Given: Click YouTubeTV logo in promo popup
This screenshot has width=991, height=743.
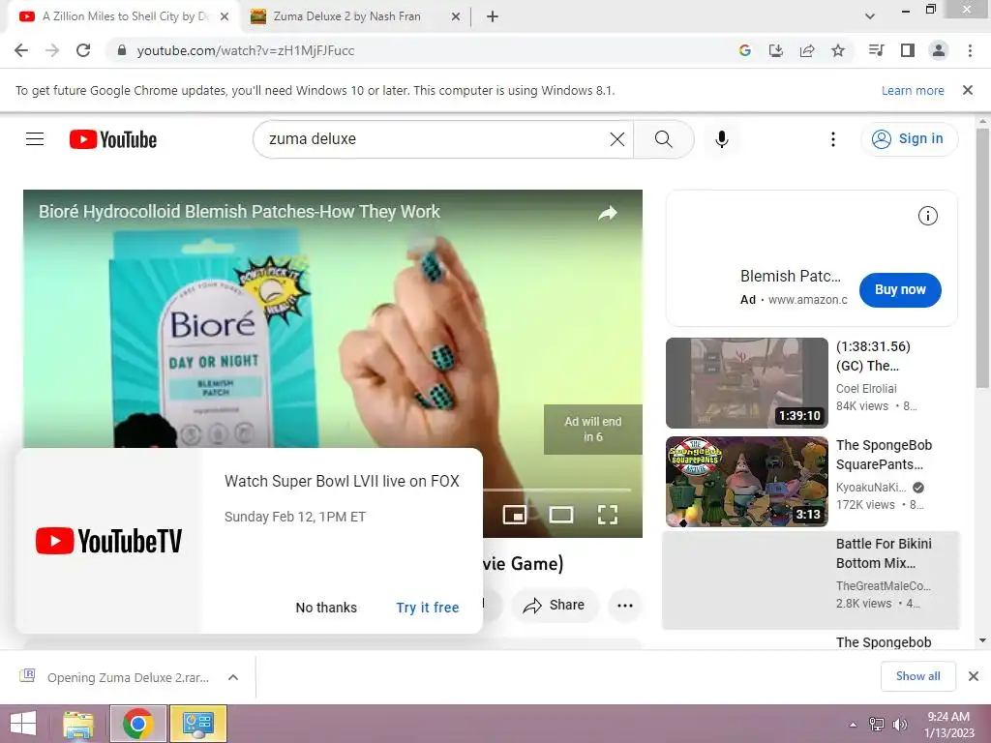Looking at the screenshot, I should 108,541.
